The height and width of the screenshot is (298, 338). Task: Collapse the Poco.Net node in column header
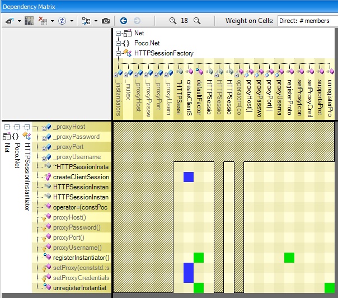click(x=118, y=43)
